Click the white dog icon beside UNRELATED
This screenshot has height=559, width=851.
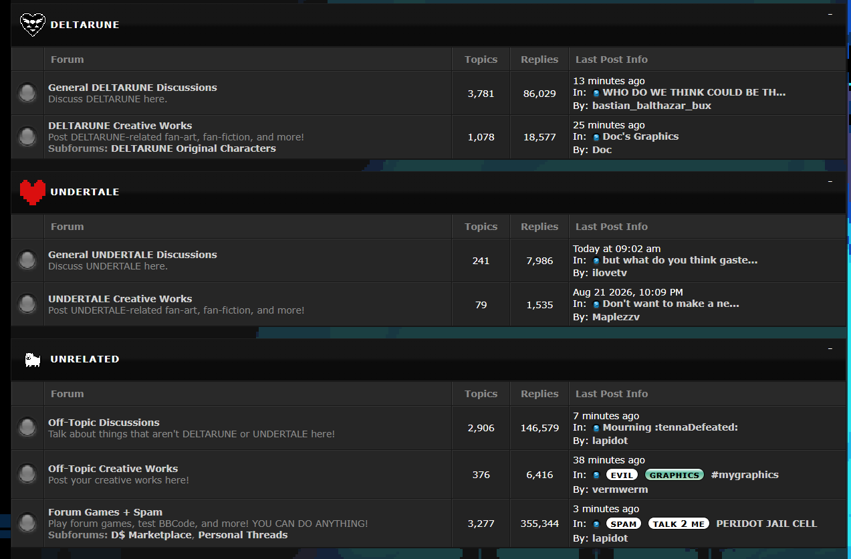32,360
